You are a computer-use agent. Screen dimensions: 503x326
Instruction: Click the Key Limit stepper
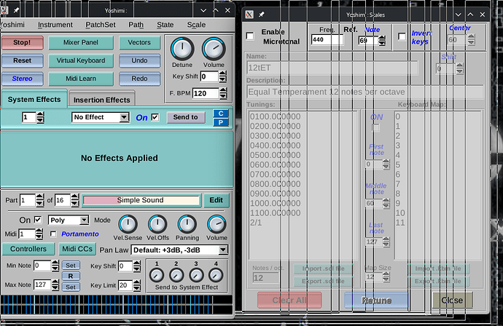(x=137, y=285)
